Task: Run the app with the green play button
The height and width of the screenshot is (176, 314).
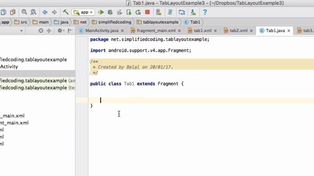Action: tap(101, 12)
